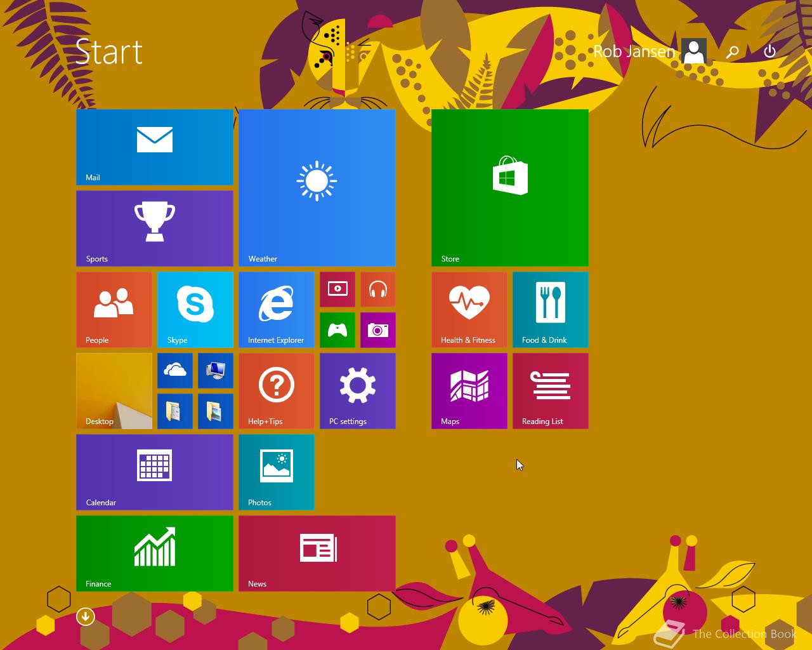
Task: Open the Sports trophy tile
Action: click(155, 229)
